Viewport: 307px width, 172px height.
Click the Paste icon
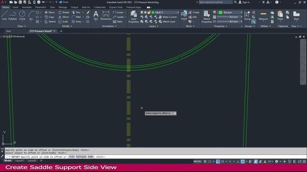pyautogui.click(x=280, y=15)
